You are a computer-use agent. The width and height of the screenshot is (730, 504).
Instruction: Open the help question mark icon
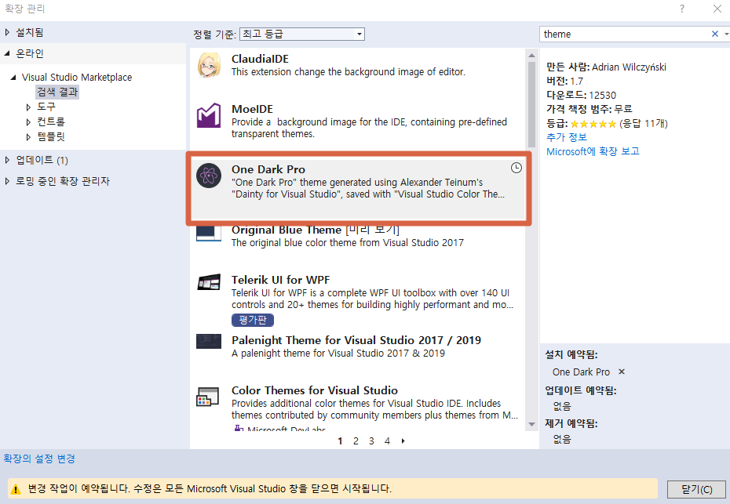coord(682,9)
